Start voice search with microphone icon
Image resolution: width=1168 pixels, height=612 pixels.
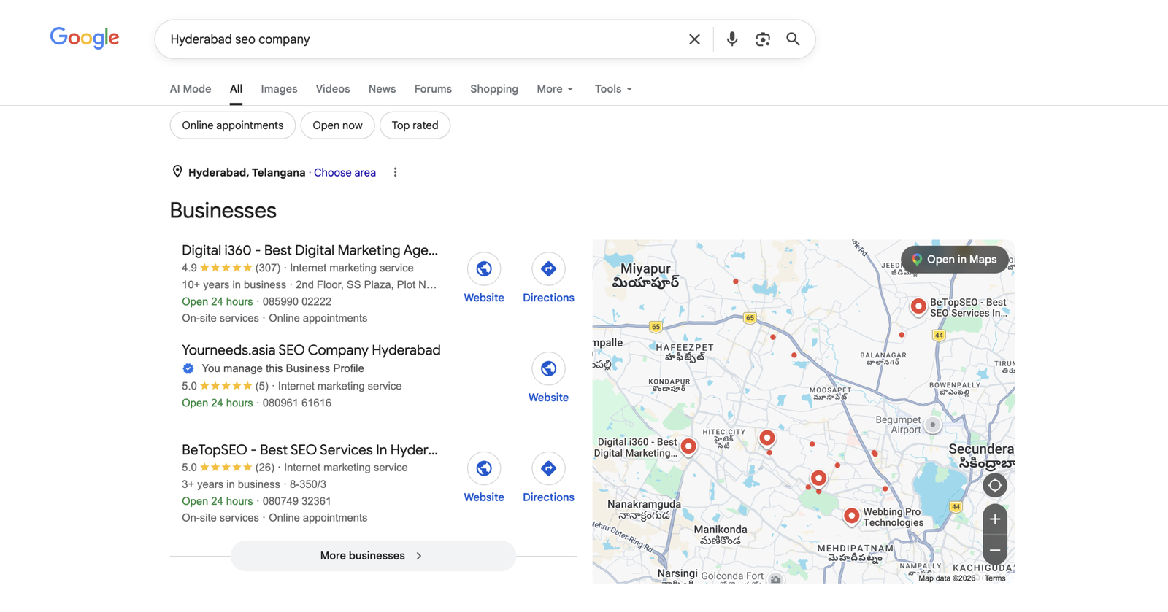click(x=731, y=39)
